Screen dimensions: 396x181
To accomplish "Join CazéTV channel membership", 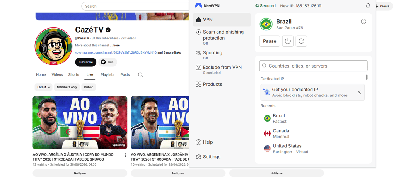I will click(108, 62).
